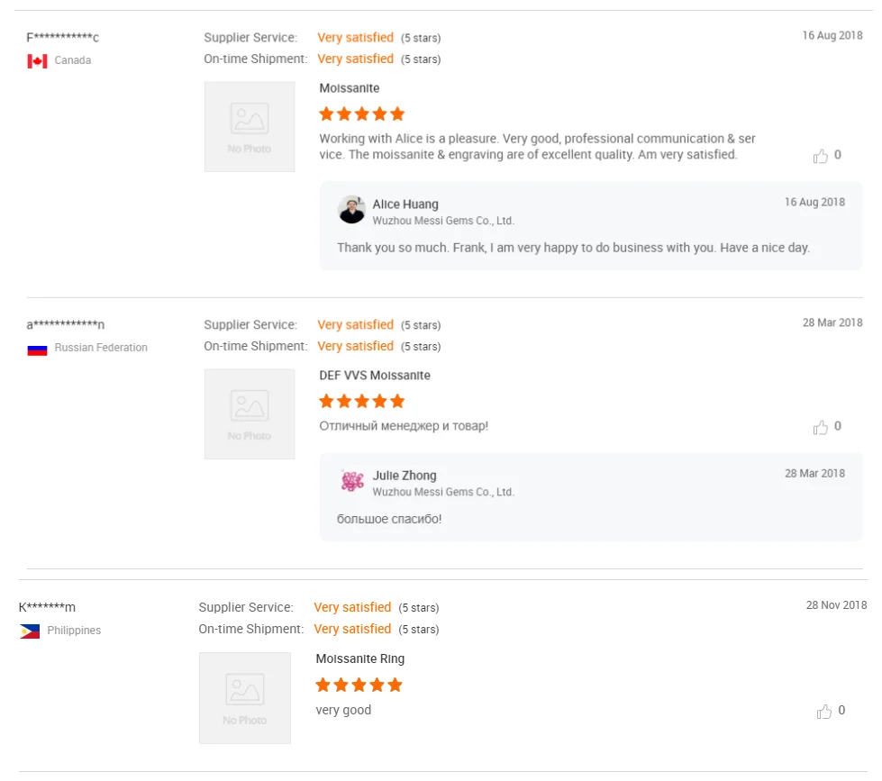Click Wuzhou Messi Gems under Alice Huang
Screen dimensions: 882x781
[x=443, y=221]
